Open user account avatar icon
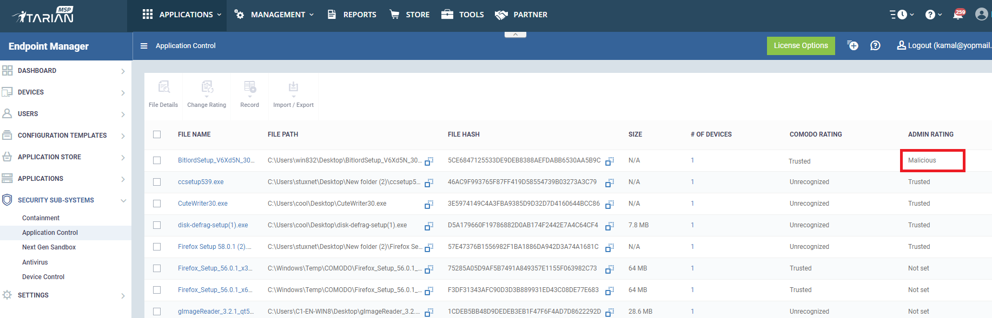Screen dimensions: 992x318 [x=981, y=14]
